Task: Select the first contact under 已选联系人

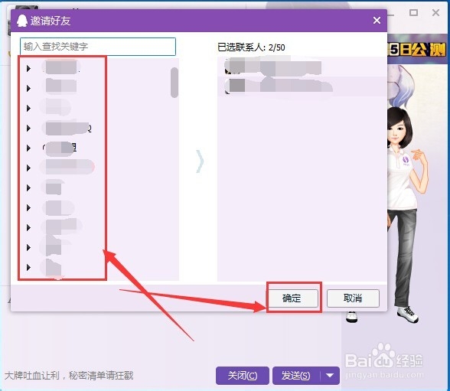Action: click(302, 67)
